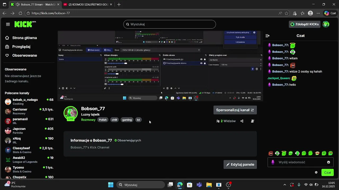Open OBS Studio from taskbar

(229, 185)
